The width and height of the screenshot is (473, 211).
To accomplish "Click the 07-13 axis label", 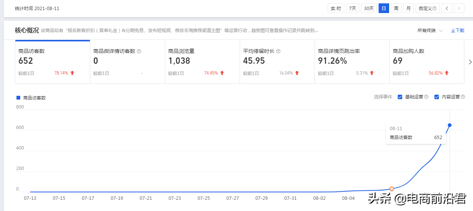I will (30, 198).
